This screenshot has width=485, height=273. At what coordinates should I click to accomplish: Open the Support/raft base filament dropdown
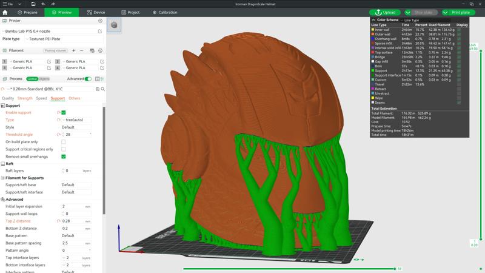(76, 185)
